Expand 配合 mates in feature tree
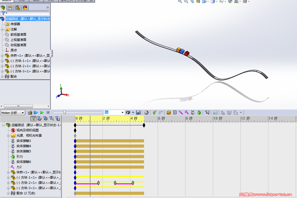Image resolution: width=297 pixels, height=198 pixels. tap(2, 77)
